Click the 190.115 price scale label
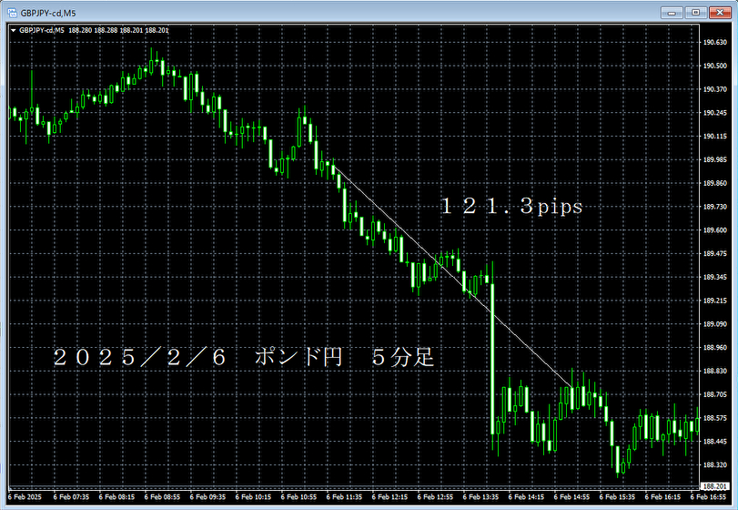Image resolution: width=738 pixels, height=510 pixels. pos(714,136)
